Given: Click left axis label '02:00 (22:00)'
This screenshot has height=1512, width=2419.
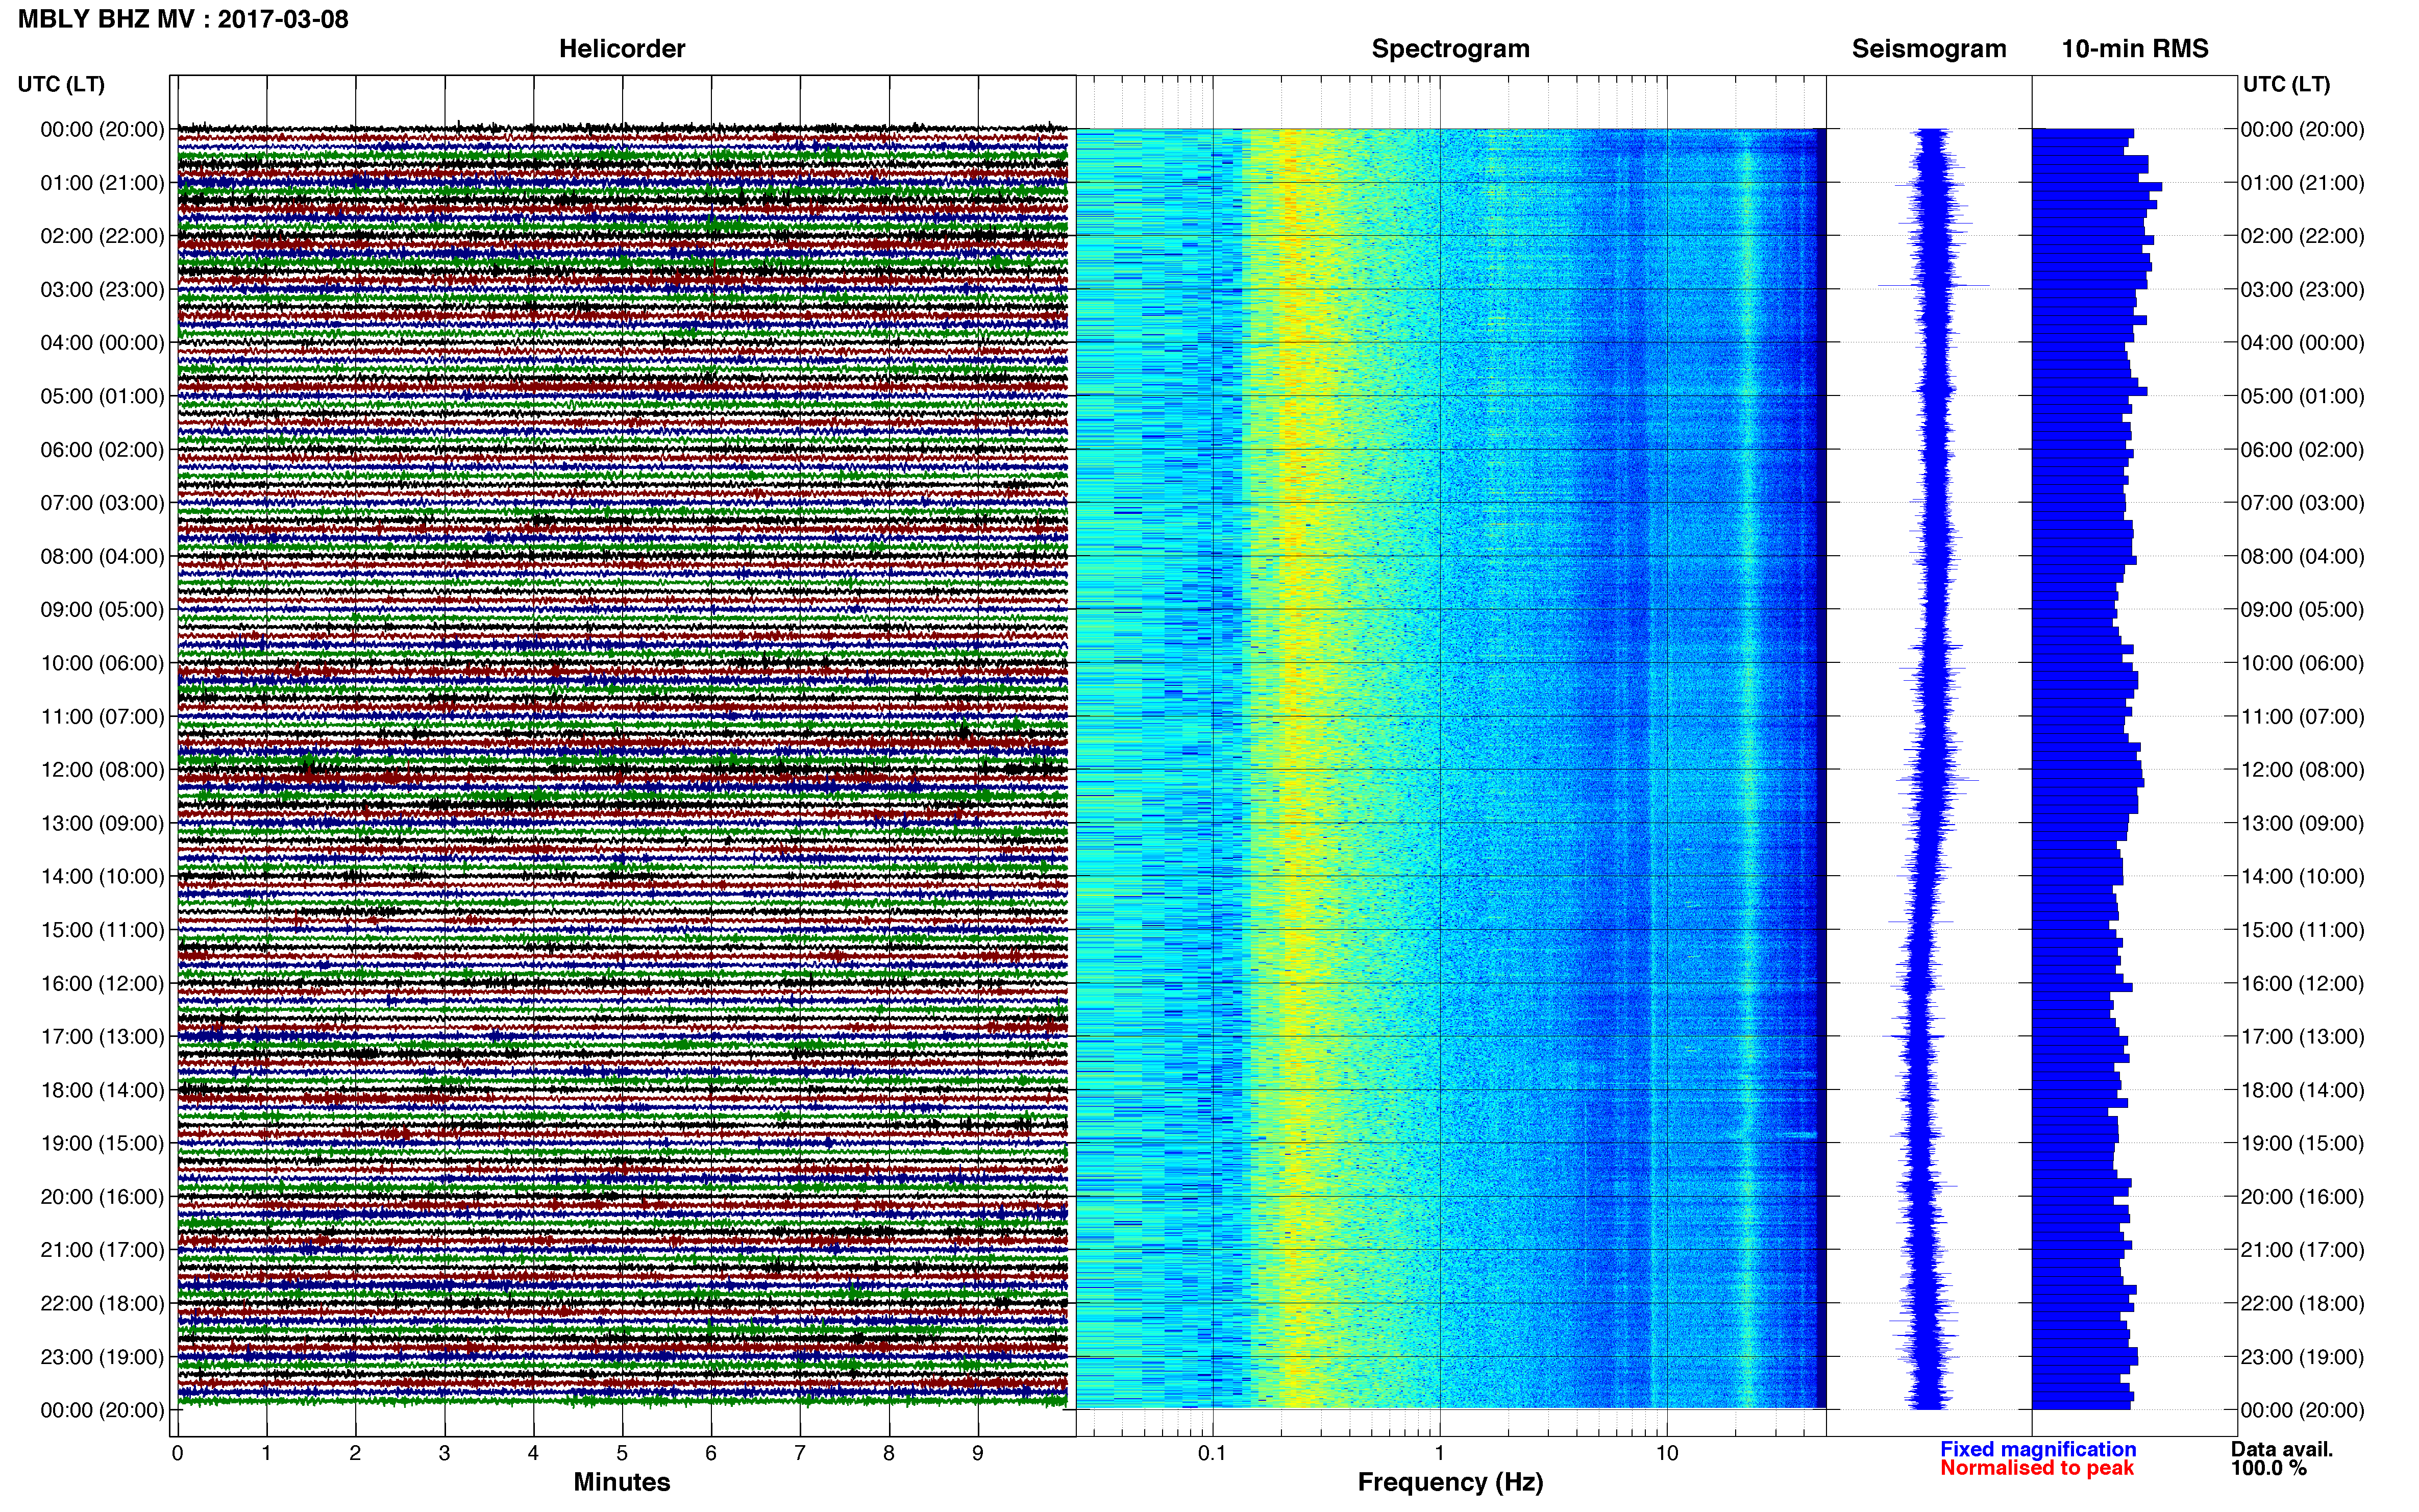Looking at the screenshot, I should point(102,236).
